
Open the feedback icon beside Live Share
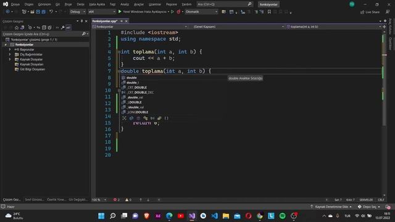(x=388, y=12)
